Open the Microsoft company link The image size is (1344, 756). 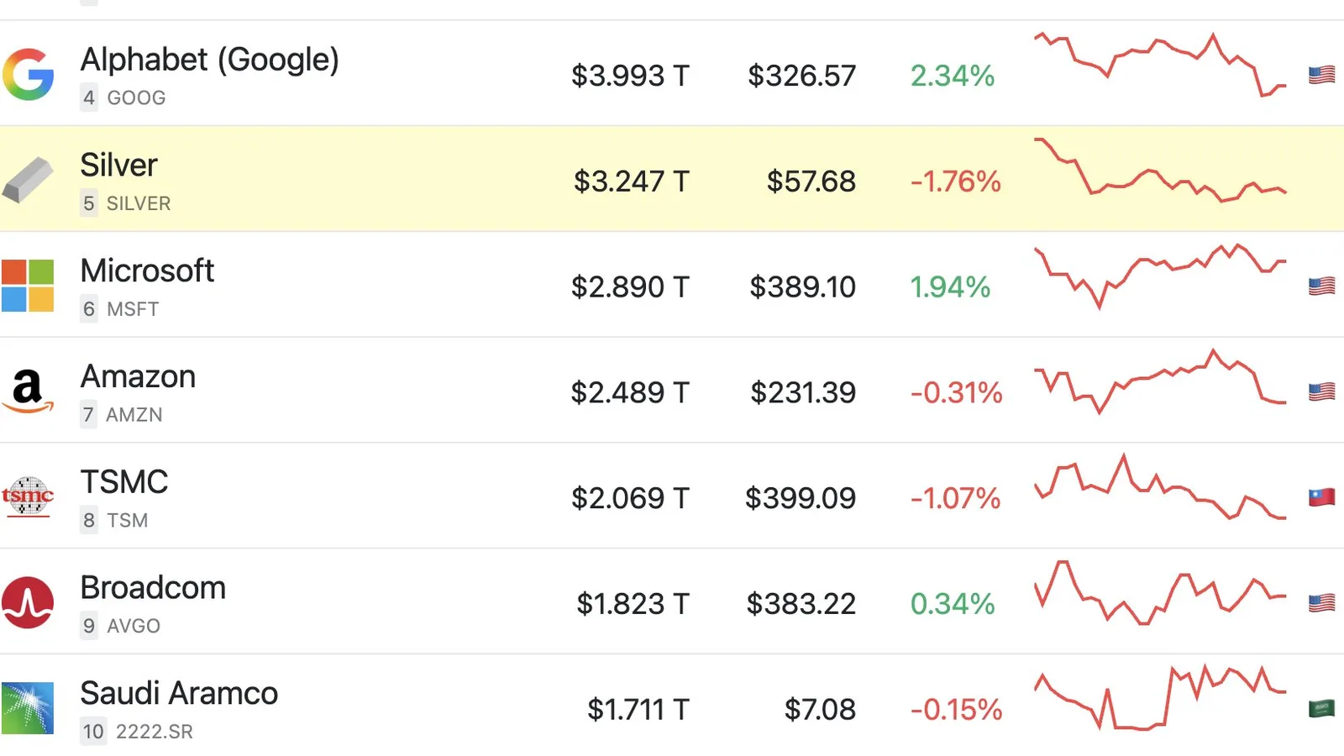click(147, 270)
